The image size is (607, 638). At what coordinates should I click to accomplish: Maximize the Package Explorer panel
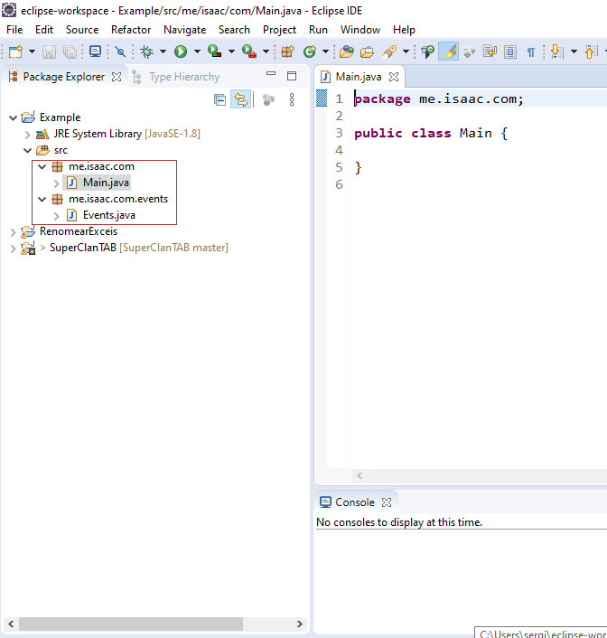pos(292,76)
